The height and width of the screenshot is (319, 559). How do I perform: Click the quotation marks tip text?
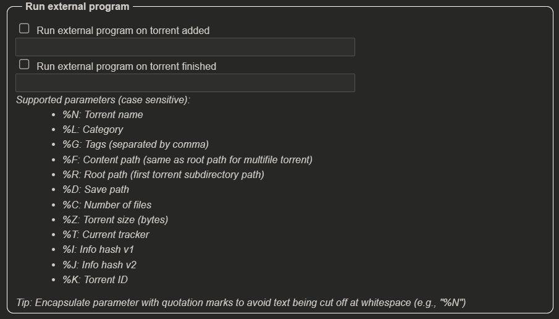pyautogui.click(x=241, y=302)
